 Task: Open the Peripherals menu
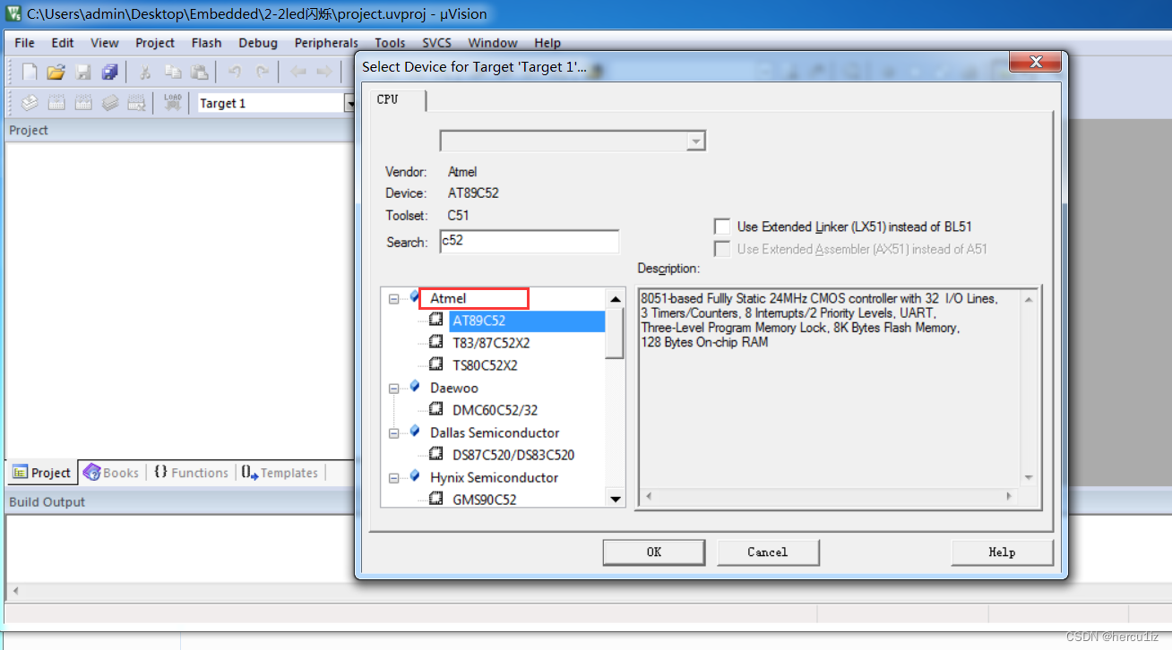326,42
